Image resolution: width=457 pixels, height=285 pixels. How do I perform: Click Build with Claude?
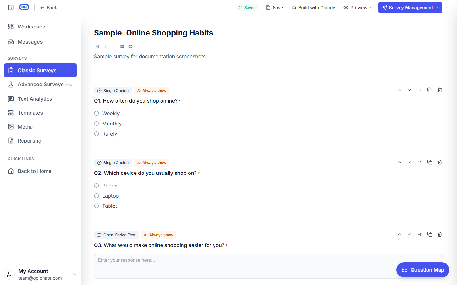click(313, 8)
